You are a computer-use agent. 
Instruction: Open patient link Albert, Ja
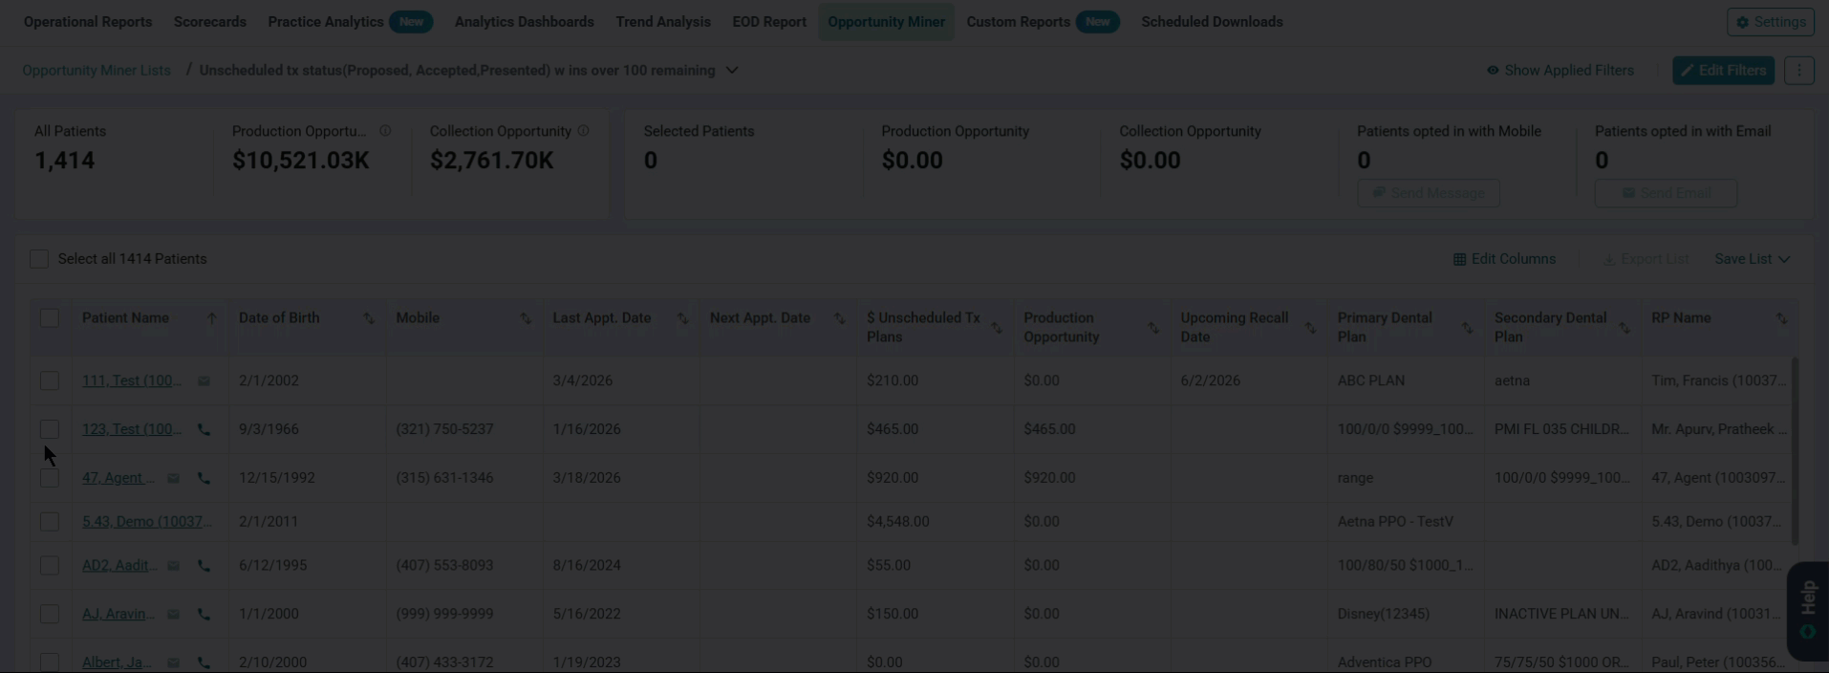(117, 662)
